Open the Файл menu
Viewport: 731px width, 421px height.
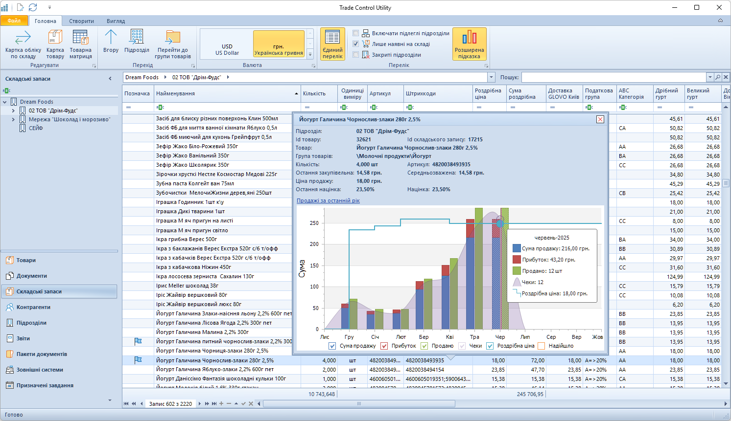tap(14, 21)
